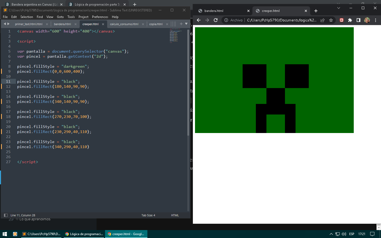This screenshot has width=381, height=238.
Task: Switch to Lógica de programaci... taskbar button
Action: tap(84, 234)
